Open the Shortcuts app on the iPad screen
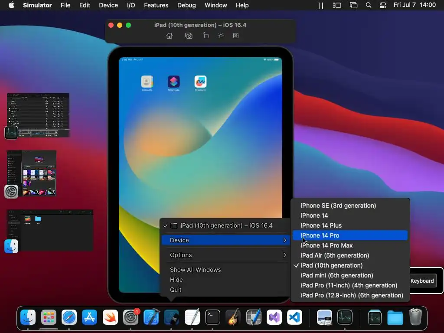Screen dimensions: 444x333 pos(173,82)
